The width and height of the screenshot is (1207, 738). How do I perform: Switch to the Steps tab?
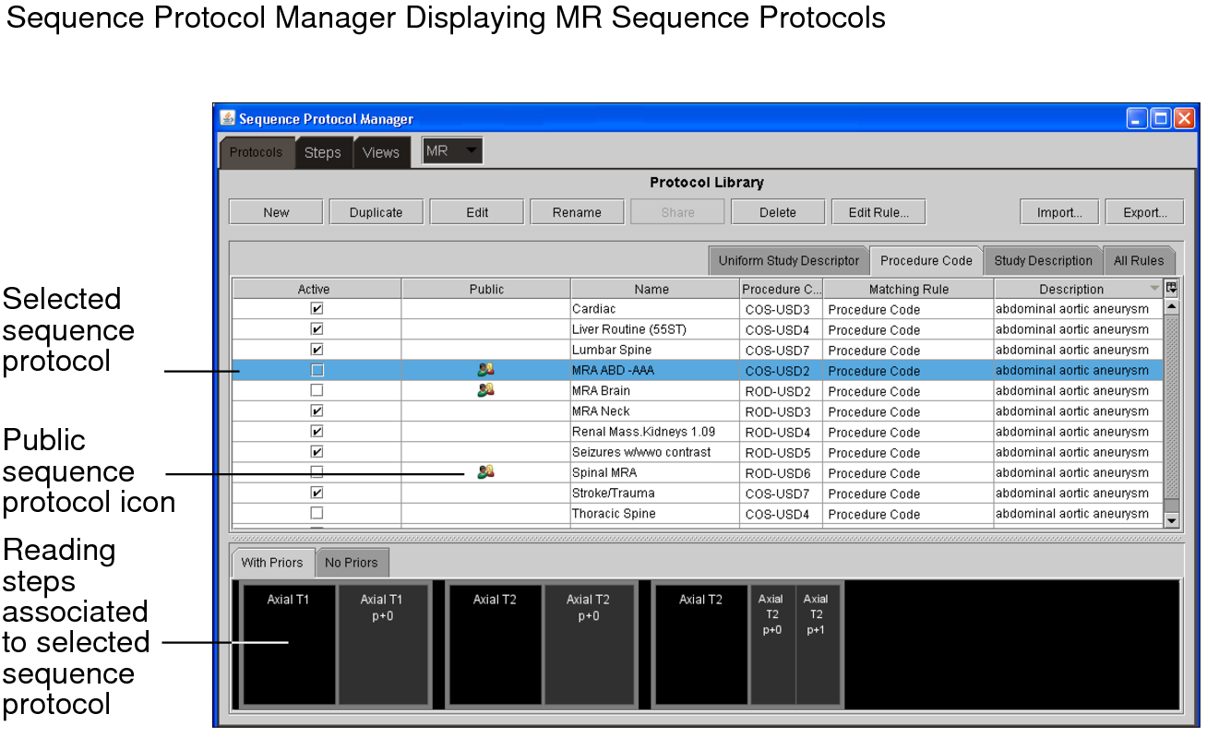click(x=323, y=152)
